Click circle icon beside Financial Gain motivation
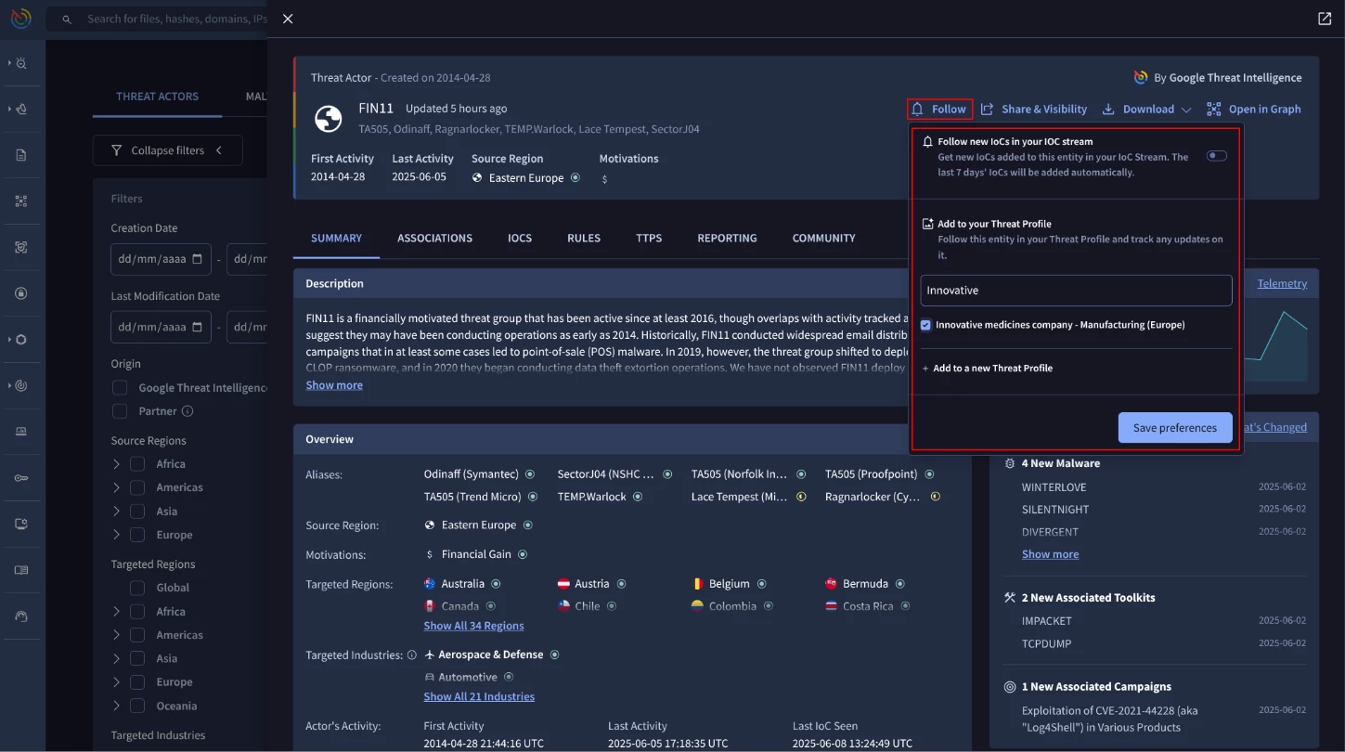This screenshot has height=752, width=1345. [523, 554]
